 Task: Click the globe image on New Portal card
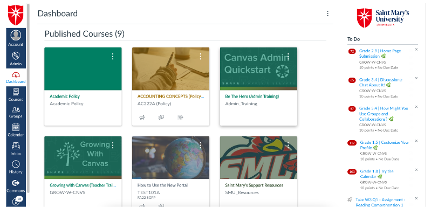click(170, 157)
